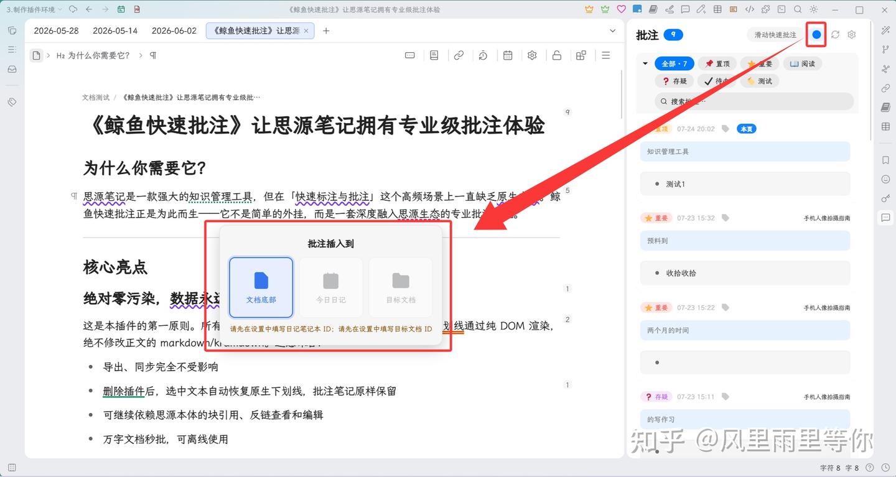
Task: Collapse the annotation filter triangle
Action: [x=645, y=63]
